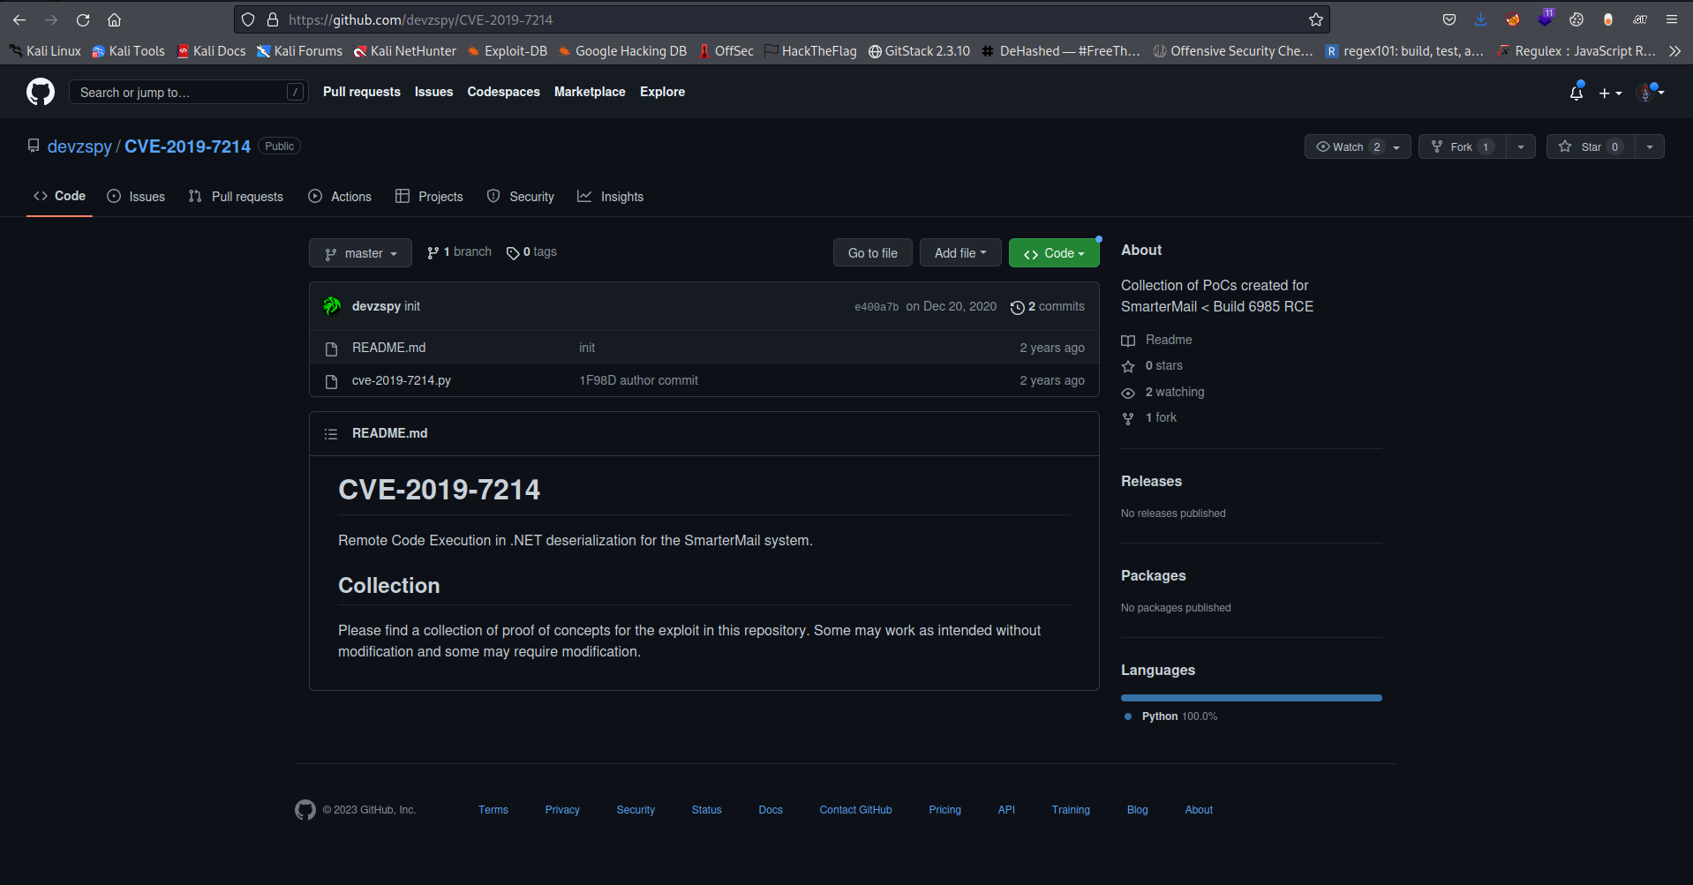
Task: Open the 1F98D author commit message
Action: click(x=638, y=380)
